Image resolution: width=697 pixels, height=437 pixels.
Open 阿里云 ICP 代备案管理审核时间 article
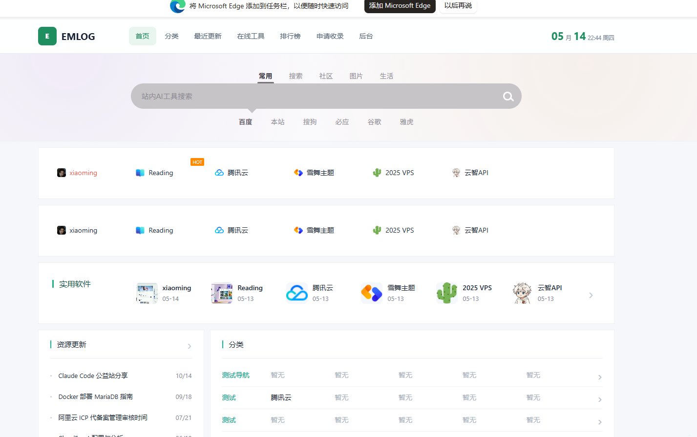[x=103, y=417]
